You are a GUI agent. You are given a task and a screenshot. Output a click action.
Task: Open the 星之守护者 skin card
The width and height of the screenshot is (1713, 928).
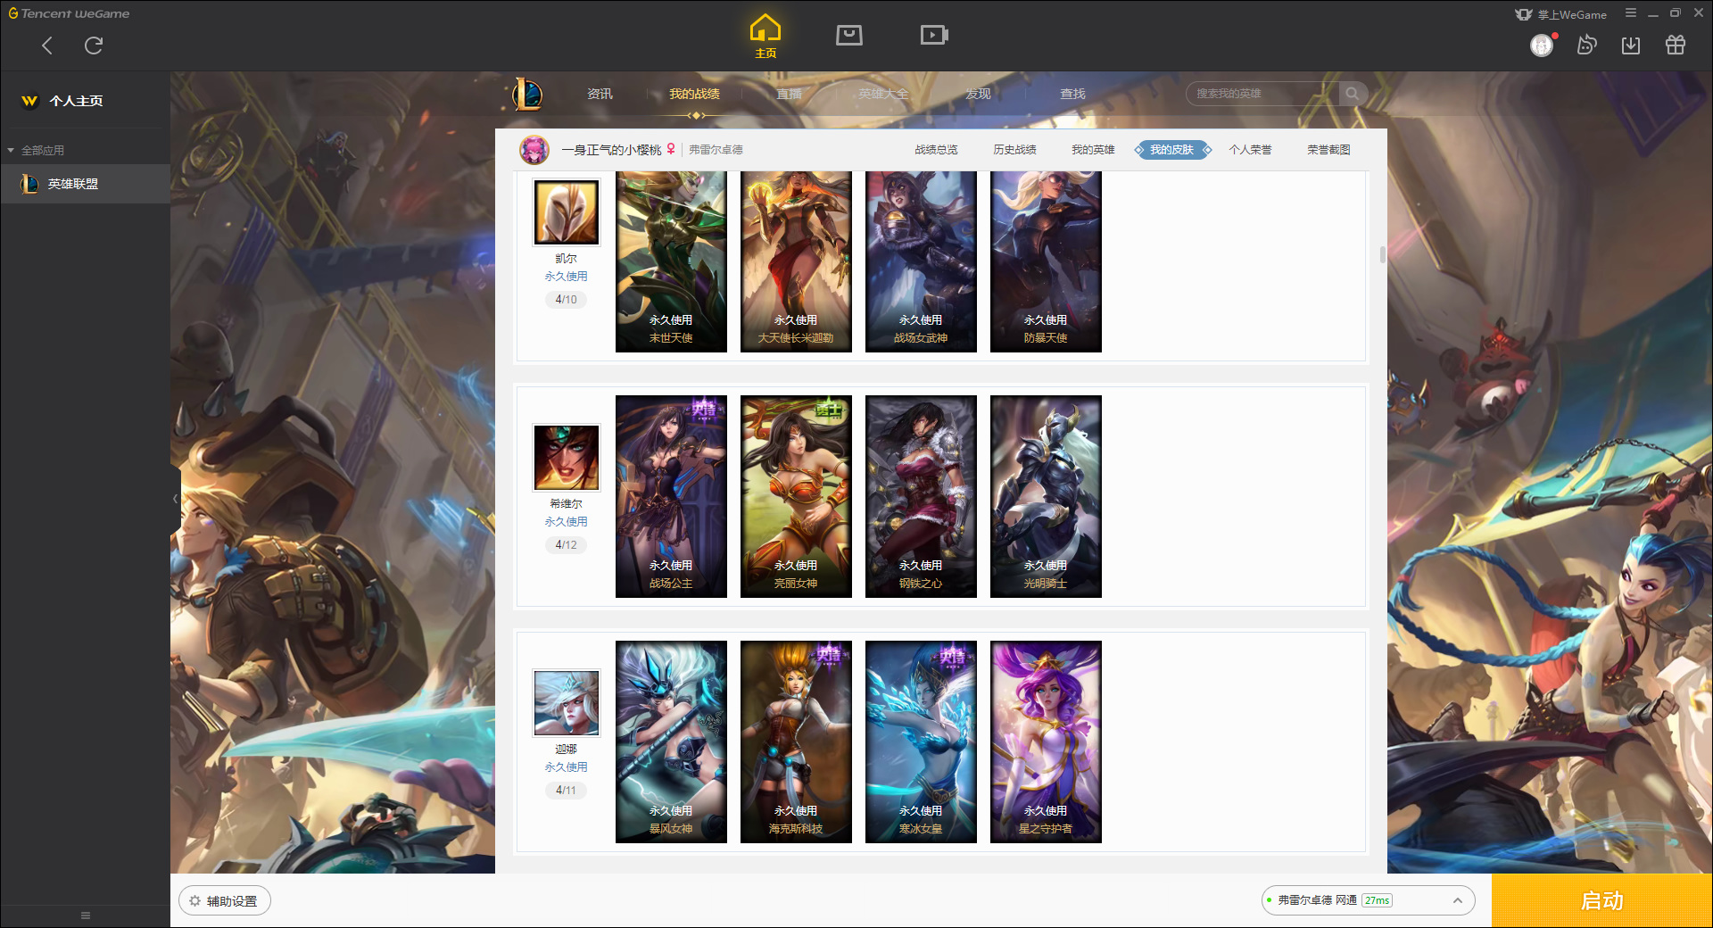click(1046, 742)
